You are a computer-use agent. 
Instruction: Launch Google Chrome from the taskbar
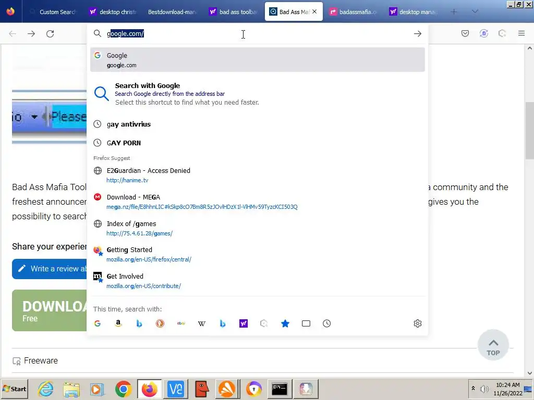123,389
